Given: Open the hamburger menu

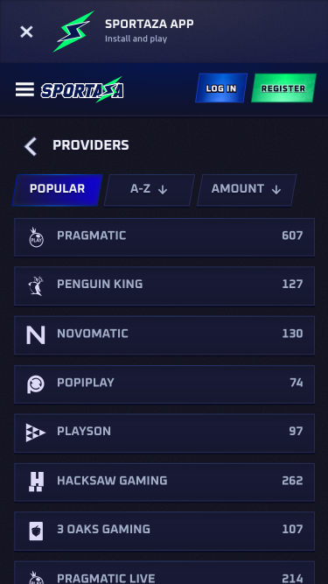Looking at the screenshot, I should point(24,89).
